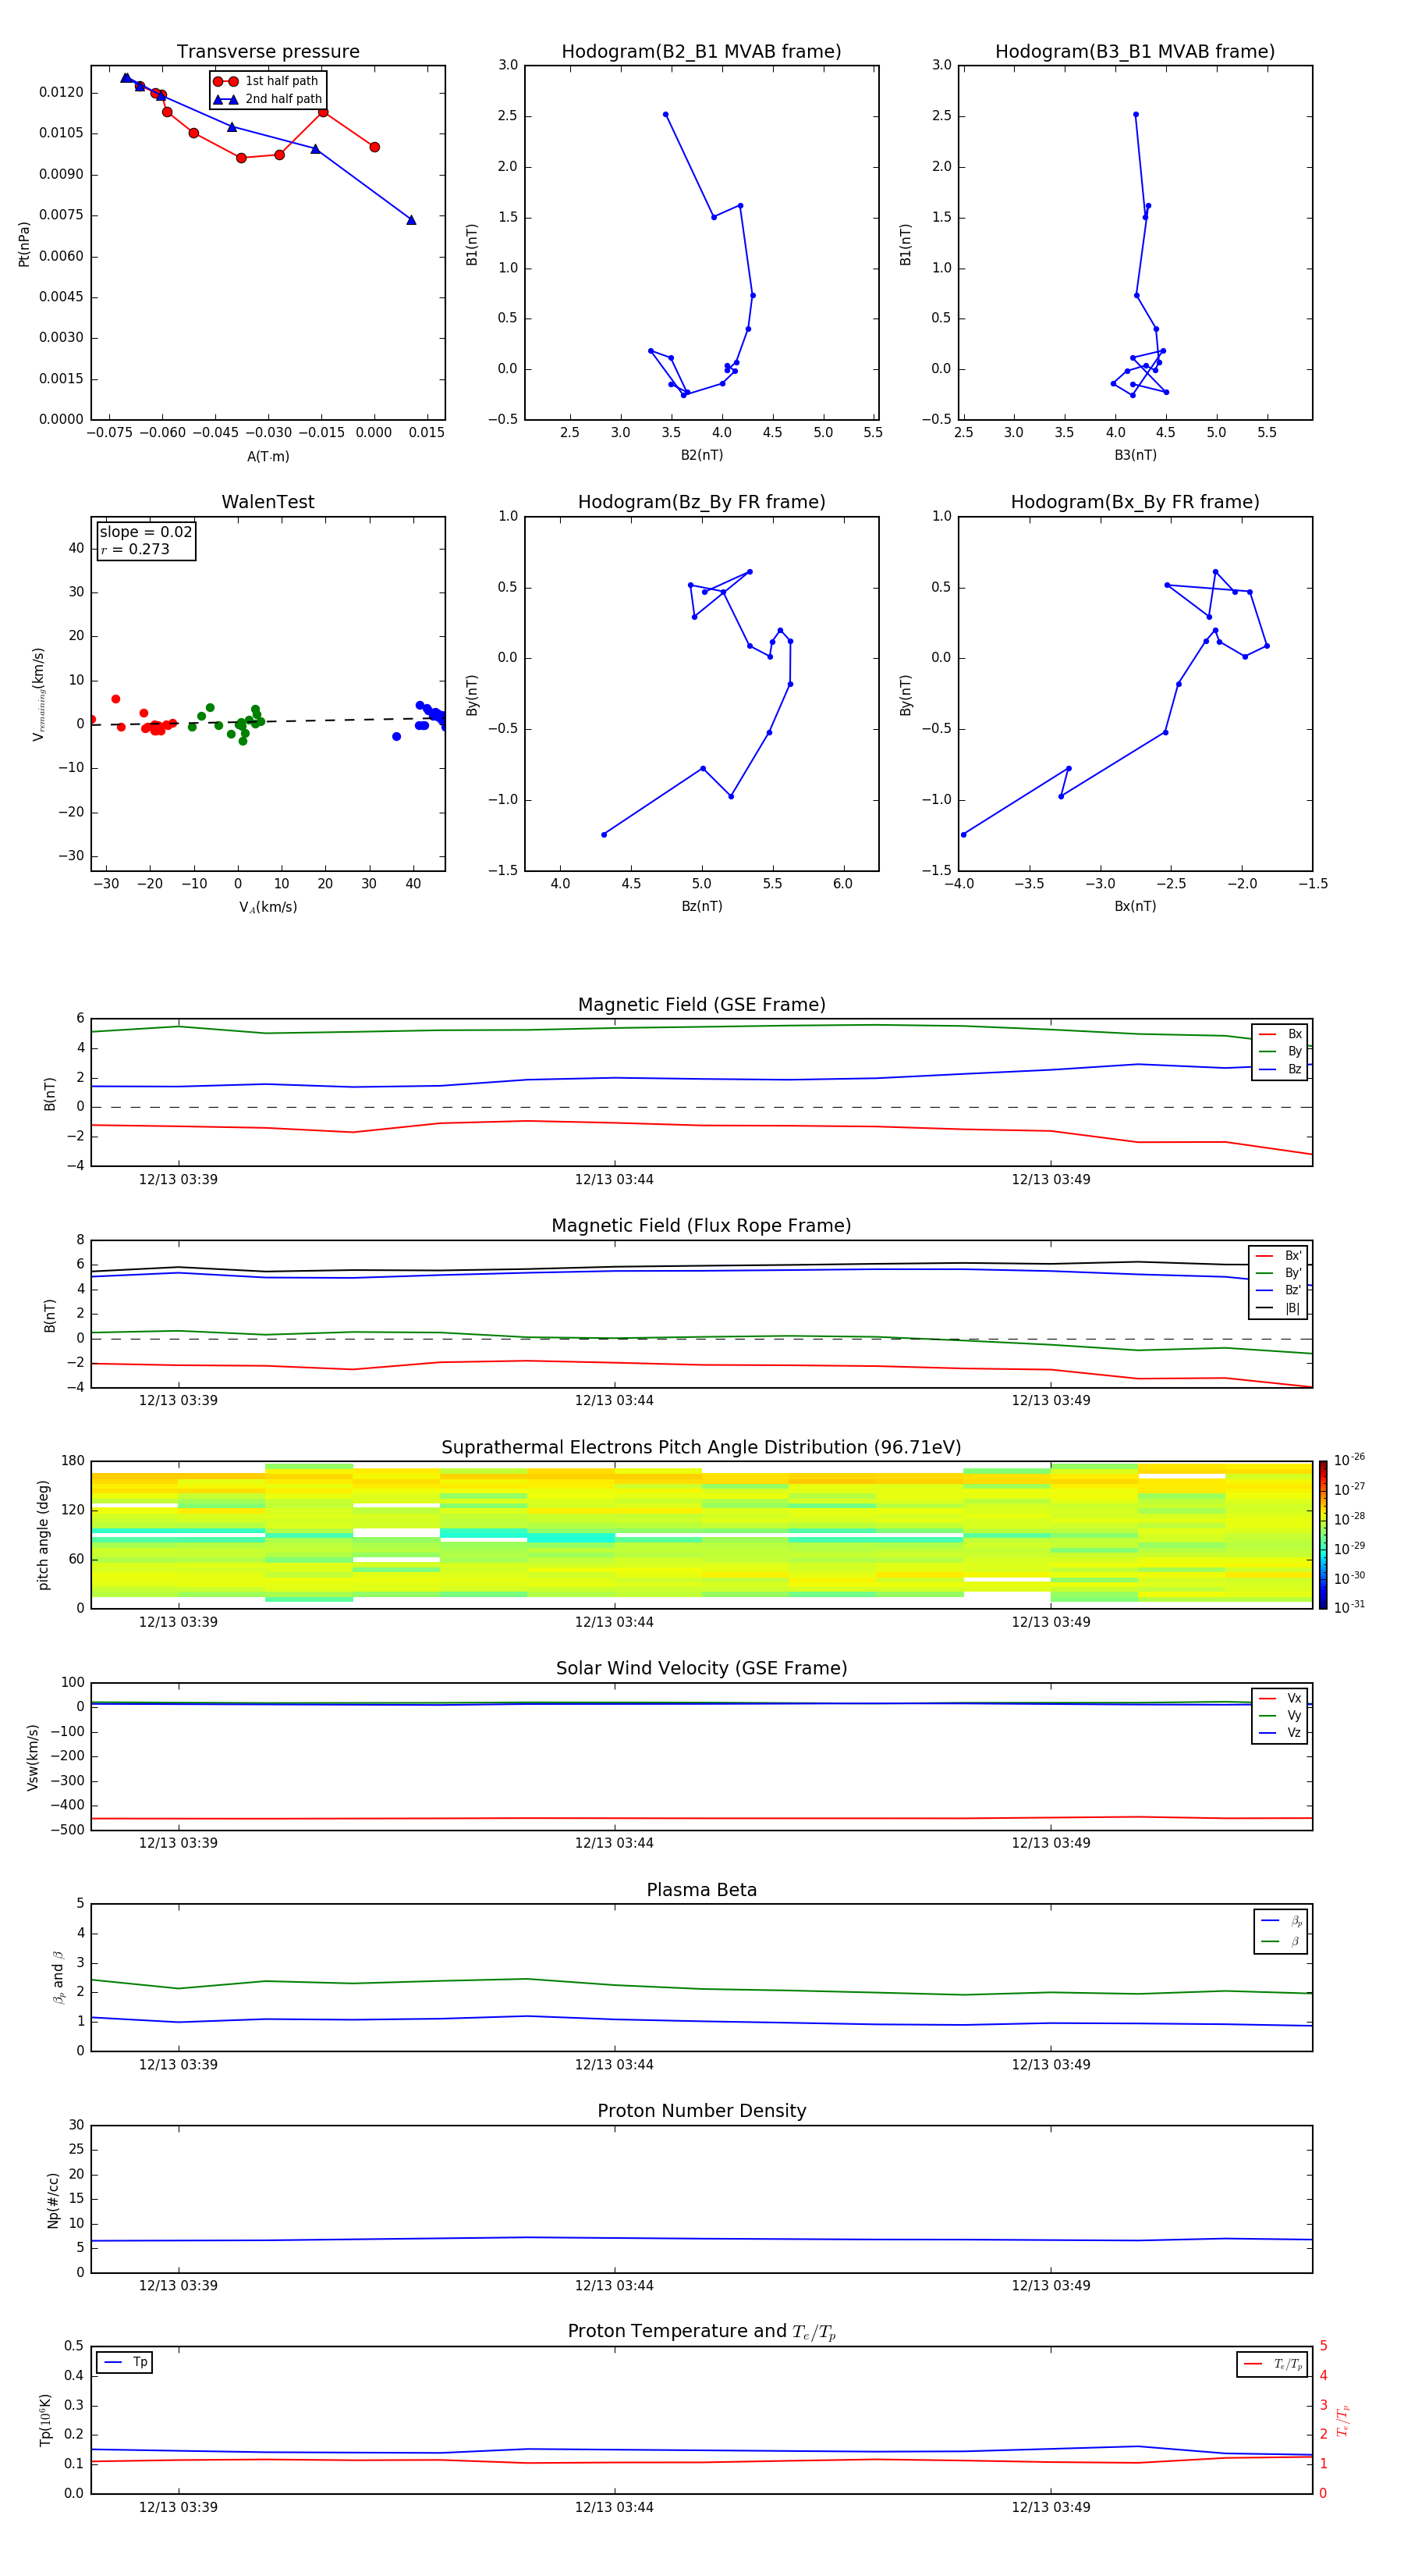
Task: Click the 'pitch angle (deg)' axis label
Action: tap(43, 1535)
